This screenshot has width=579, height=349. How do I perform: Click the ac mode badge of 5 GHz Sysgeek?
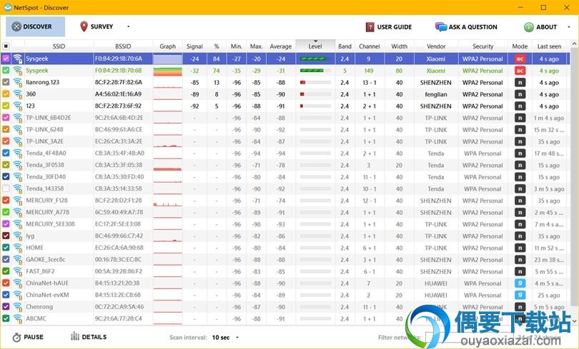pyautogui.click(x=520, y=71)
